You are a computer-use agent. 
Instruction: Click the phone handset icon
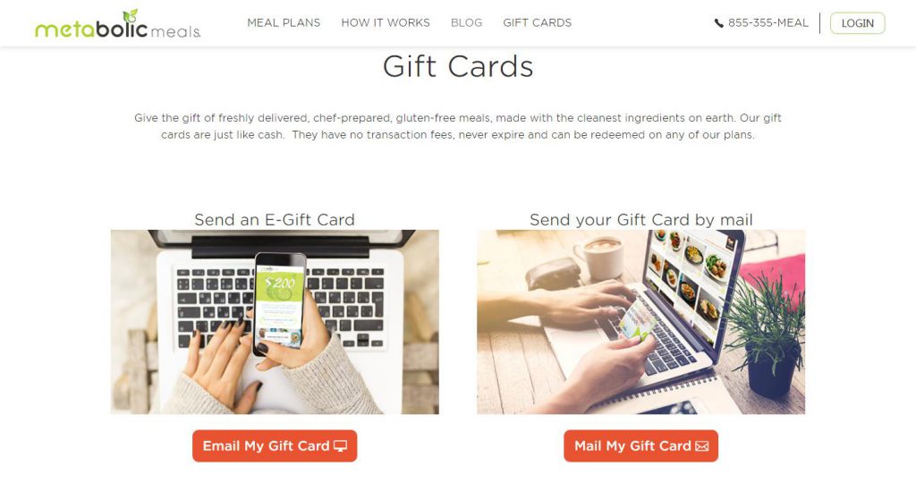click(x=719, y=23)
